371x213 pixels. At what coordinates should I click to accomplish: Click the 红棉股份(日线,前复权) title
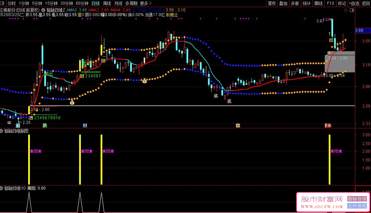pos(20,10)
